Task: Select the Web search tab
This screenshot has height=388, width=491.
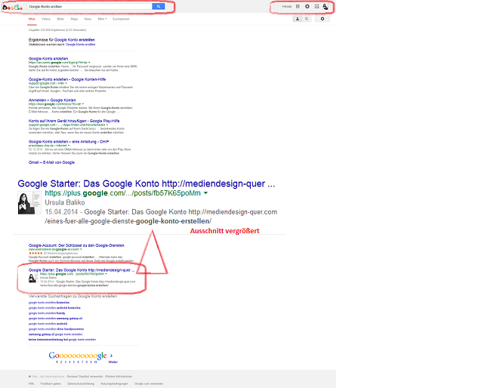Action: pyautogui.click(x=32, y=19)
